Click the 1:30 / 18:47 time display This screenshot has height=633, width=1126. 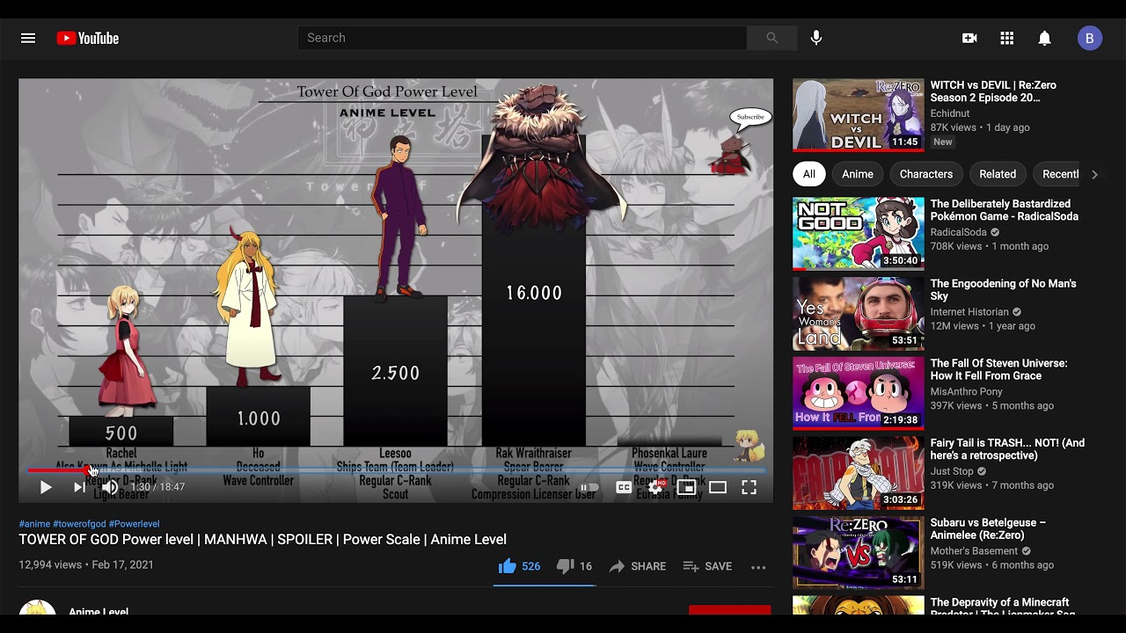(158, 487)
